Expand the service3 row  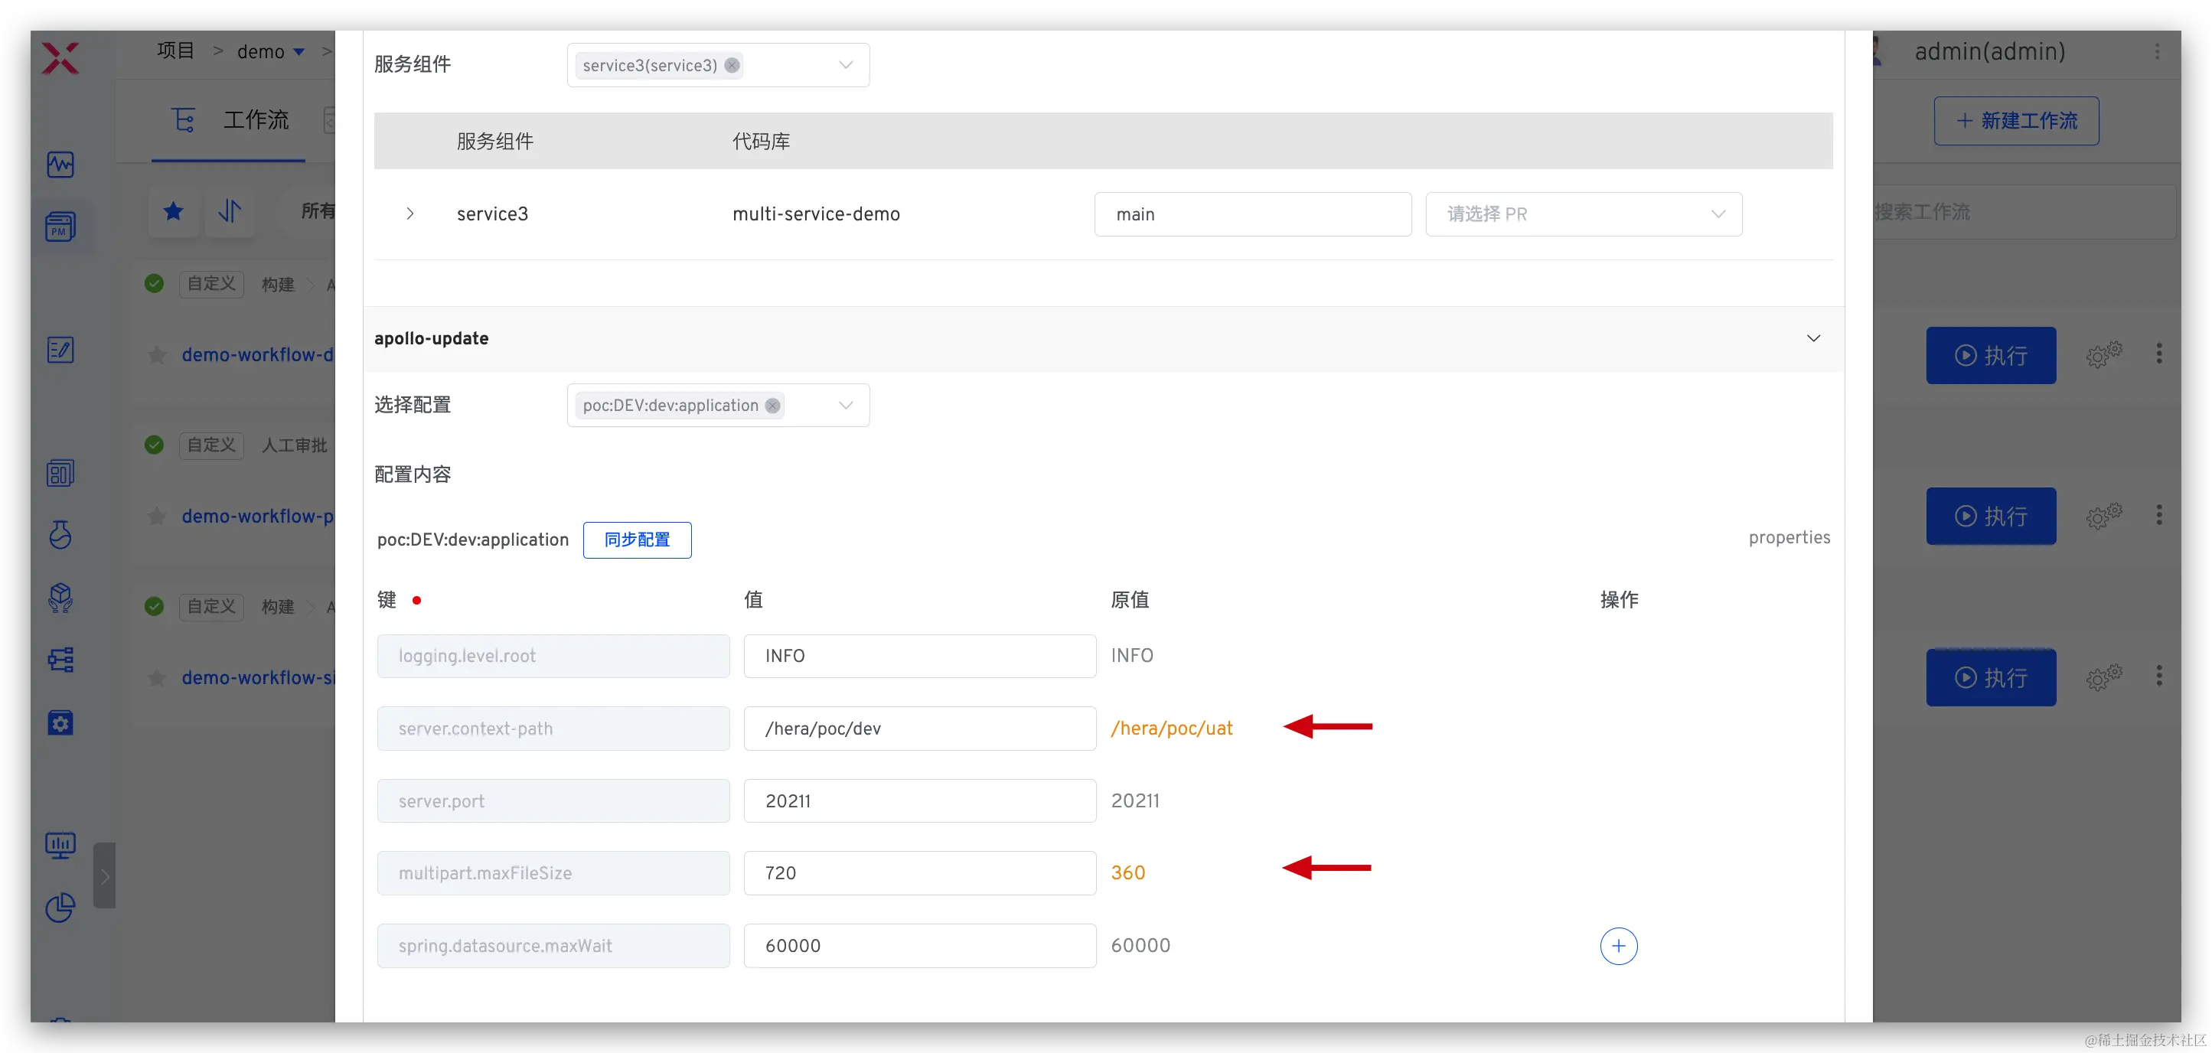tap(409, 214)
